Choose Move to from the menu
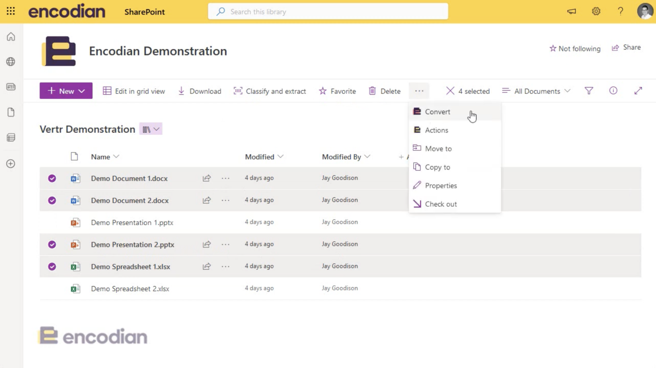The height and width of the screenshot is (368, 656). [455, 148]
